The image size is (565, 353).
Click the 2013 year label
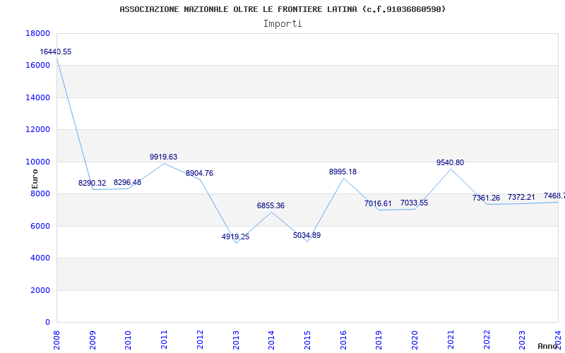click(x=236, y=340)
